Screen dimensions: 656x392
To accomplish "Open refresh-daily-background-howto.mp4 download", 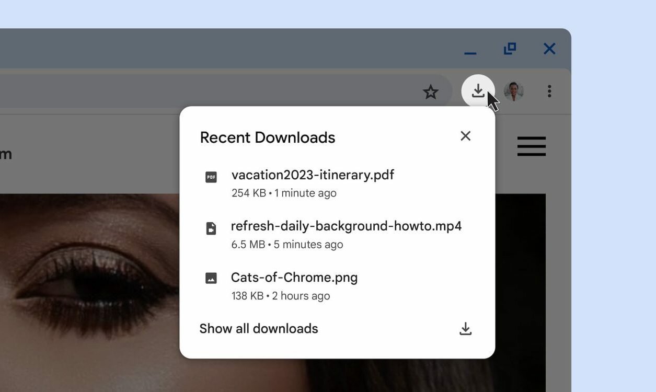I will click(x=347, y=226).
